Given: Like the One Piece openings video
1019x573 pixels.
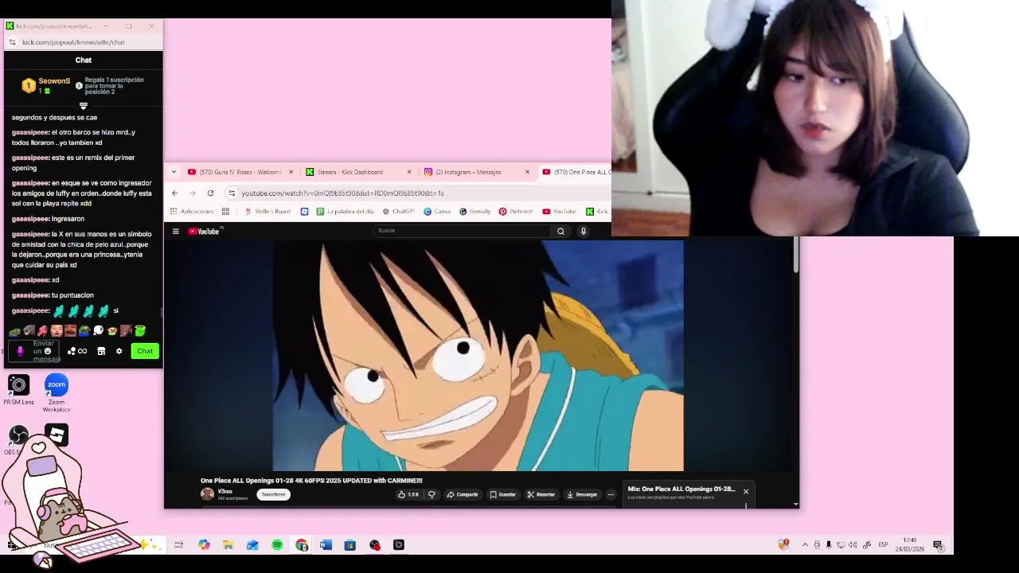Looking at the screenshot, I should (x=408, y=494).
